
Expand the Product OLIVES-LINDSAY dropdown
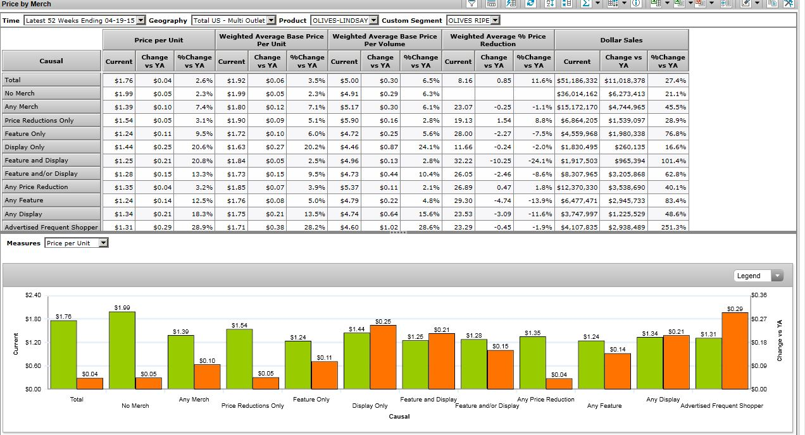coord(373,20)
